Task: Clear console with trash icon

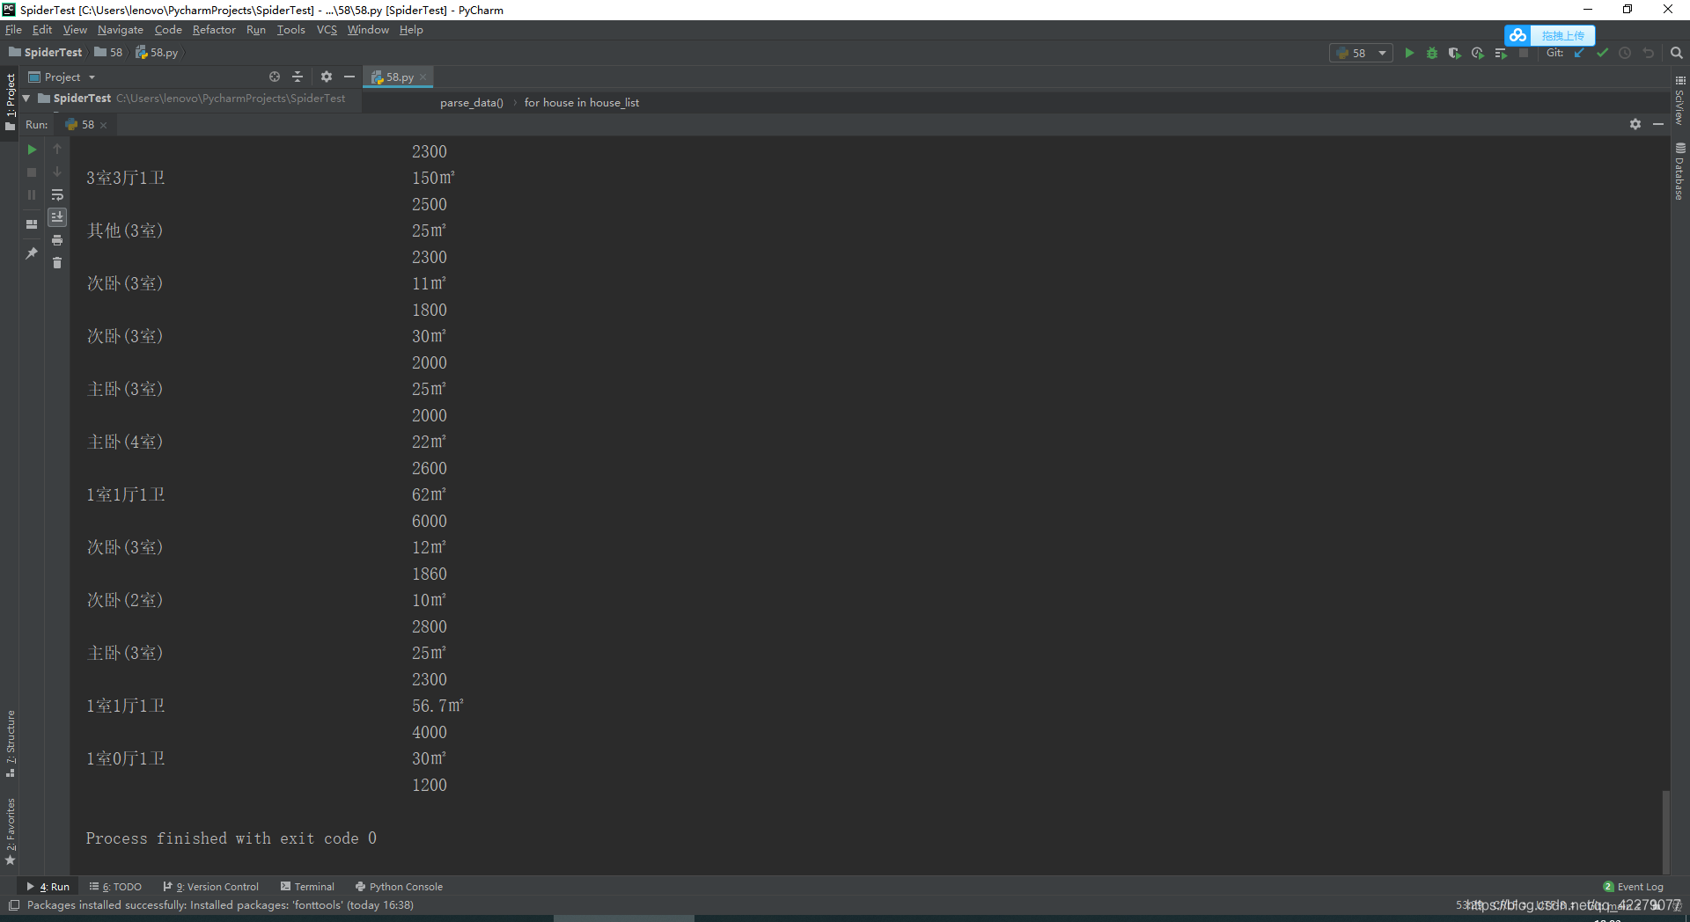Action: 57,263
